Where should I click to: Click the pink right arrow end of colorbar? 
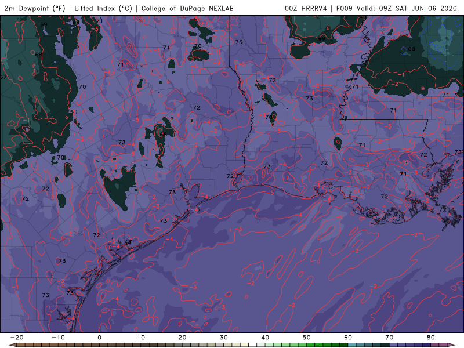point(452,345)
